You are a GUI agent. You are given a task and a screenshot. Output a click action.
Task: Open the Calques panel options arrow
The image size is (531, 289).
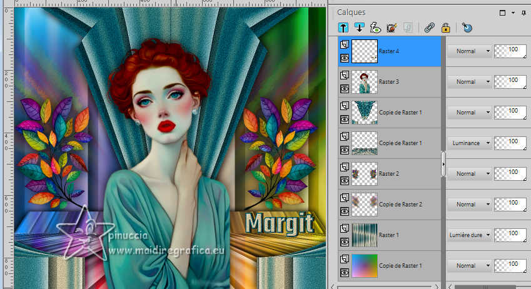pos(513,13)
